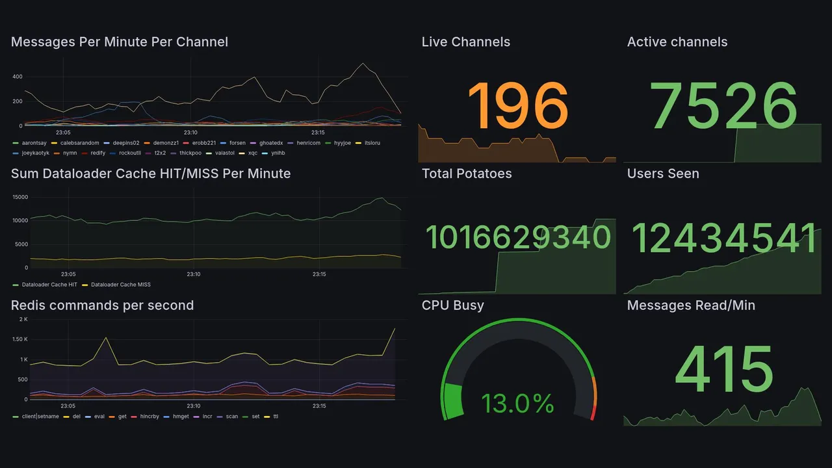Open the Users Seen panel title menu
832x468 pixels.
(663, 174)
